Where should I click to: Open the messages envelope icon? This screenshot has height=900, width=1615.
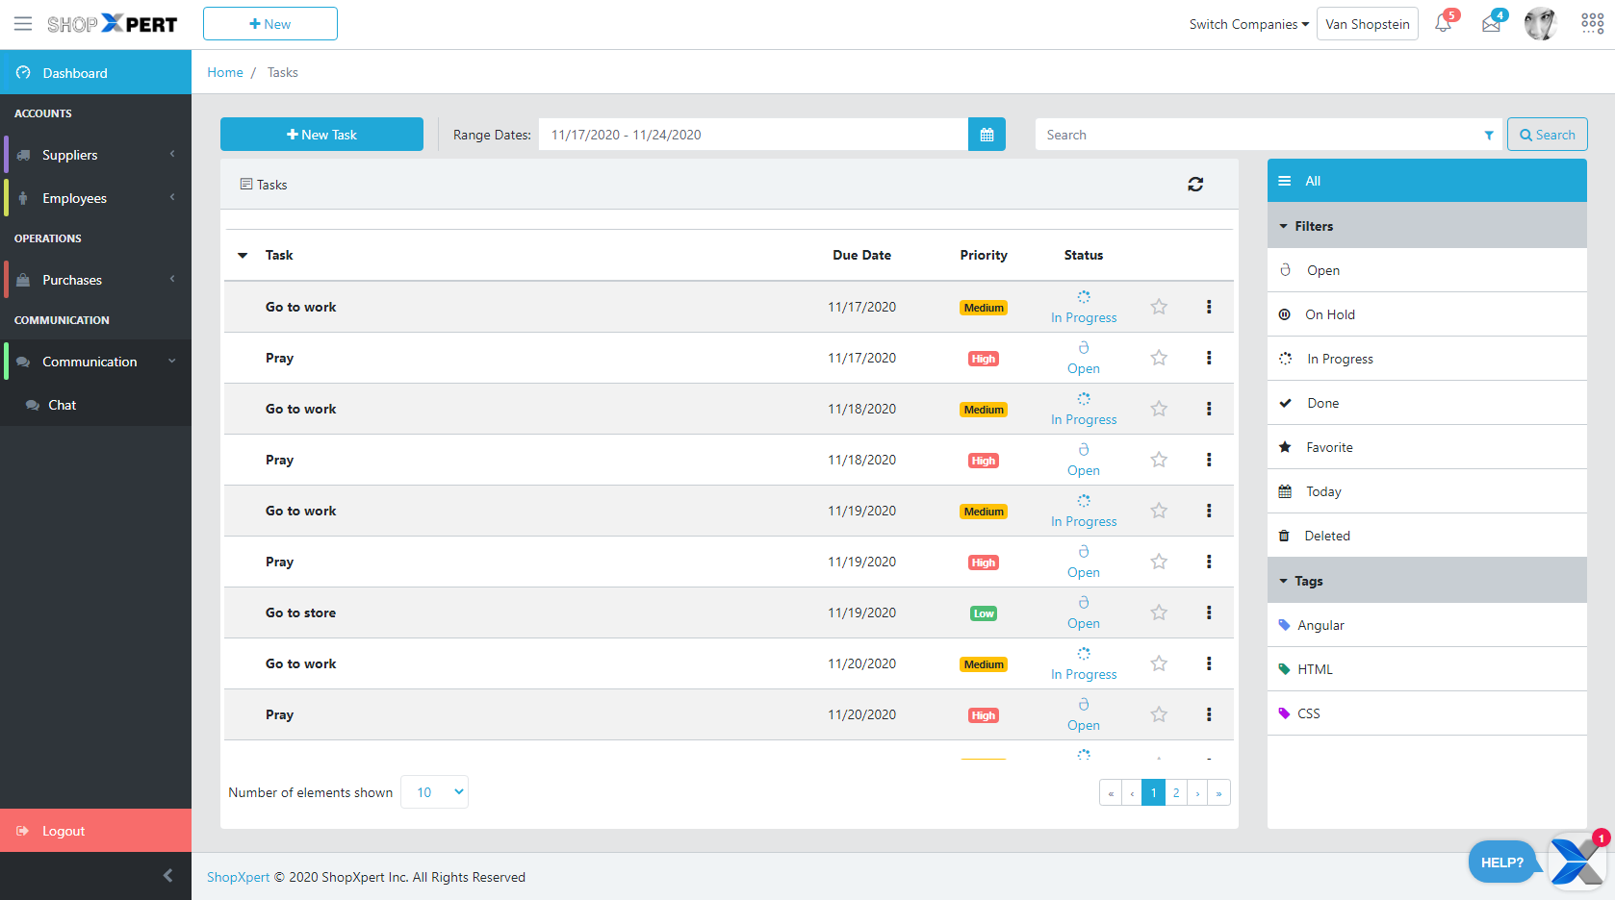(x=1491, y=23)
